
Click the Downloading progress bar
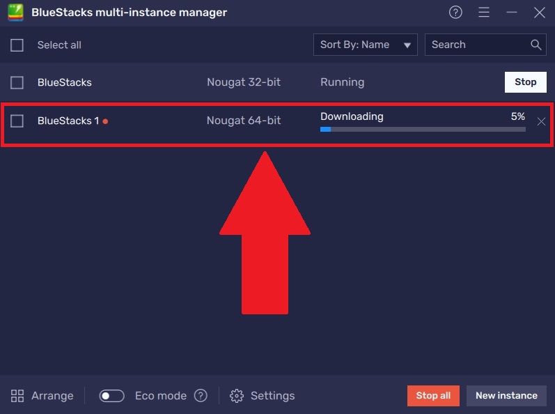tap(423, 129)
